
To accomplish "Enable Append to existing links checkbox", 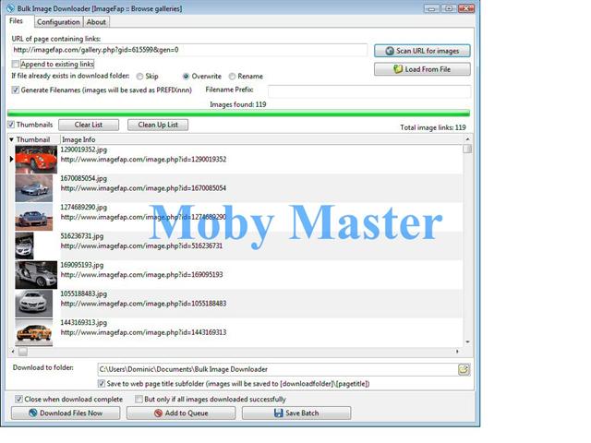I will (16, 64).
